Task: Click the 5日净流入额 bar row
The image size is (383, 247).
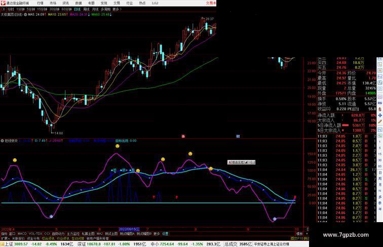Action: pos(347,125)
